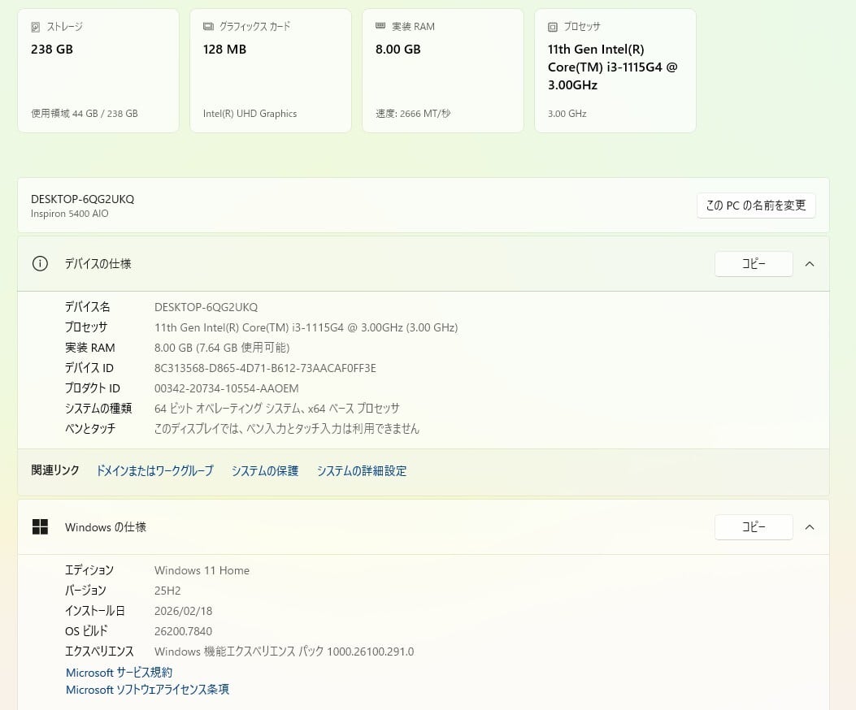Open the Microsoft サービス規約 link
Image resolution: width=856 pixels, height=710 pixels.
coord(119,673)
